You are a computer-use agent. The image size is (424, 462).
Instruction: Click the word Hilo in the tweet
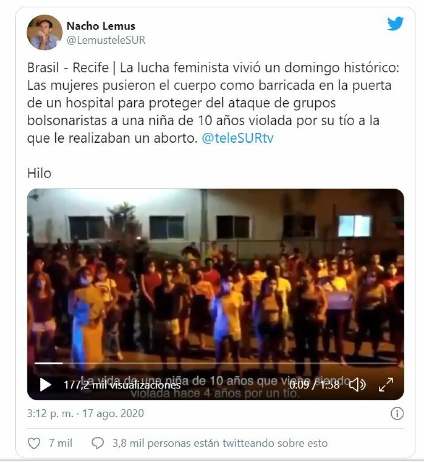39,173
